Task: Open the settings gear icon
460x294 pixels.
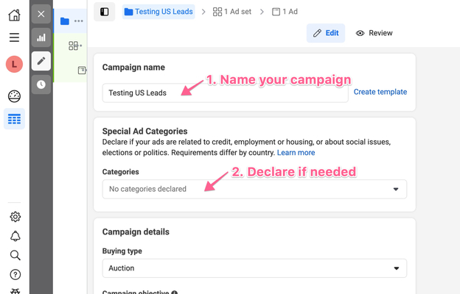Action: tap(15, 217)
